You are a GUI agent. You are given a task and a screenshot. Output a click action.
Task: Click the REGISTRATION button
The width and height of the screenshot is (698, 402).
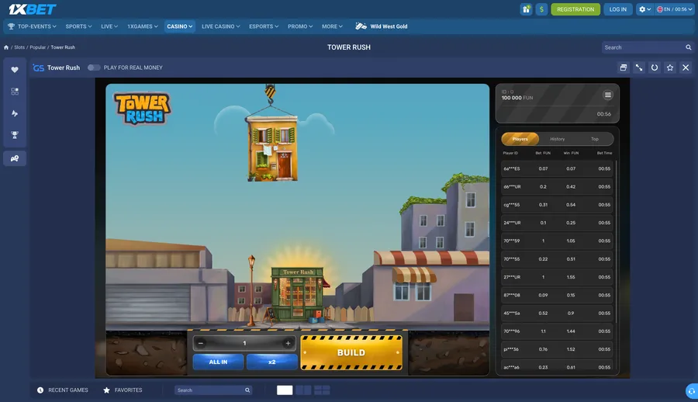point(575,9)
